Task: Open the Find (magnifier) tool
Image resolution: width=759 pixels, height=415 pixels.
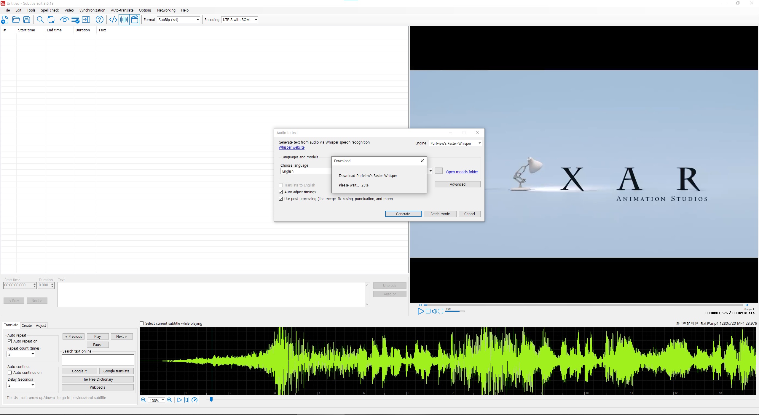Action: coord(40,20)
